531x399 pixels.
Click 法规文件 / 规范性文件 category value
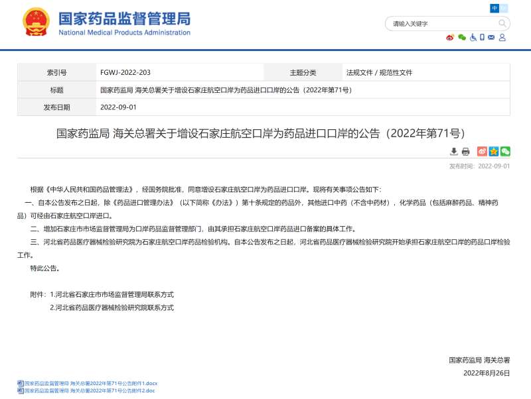click(379, 72)
